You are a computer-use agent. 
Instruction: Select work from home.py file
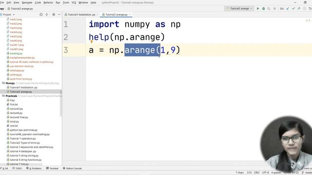coord(21,79)
